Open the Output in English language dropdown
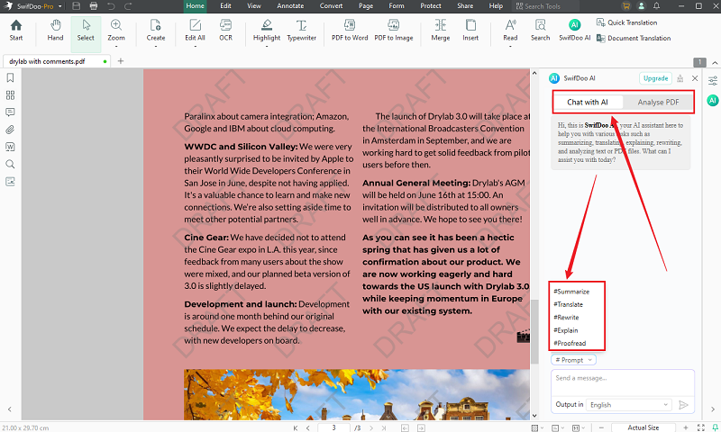Viewport: 721px width, 432px height. click(629, 405)
